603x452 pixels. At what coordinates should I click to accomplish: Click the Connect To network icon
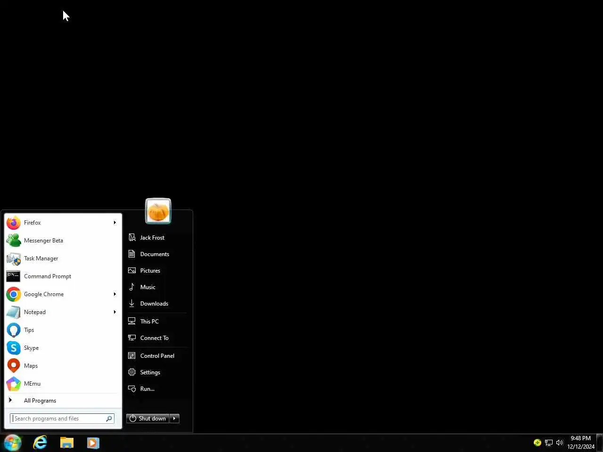(132, 338)
